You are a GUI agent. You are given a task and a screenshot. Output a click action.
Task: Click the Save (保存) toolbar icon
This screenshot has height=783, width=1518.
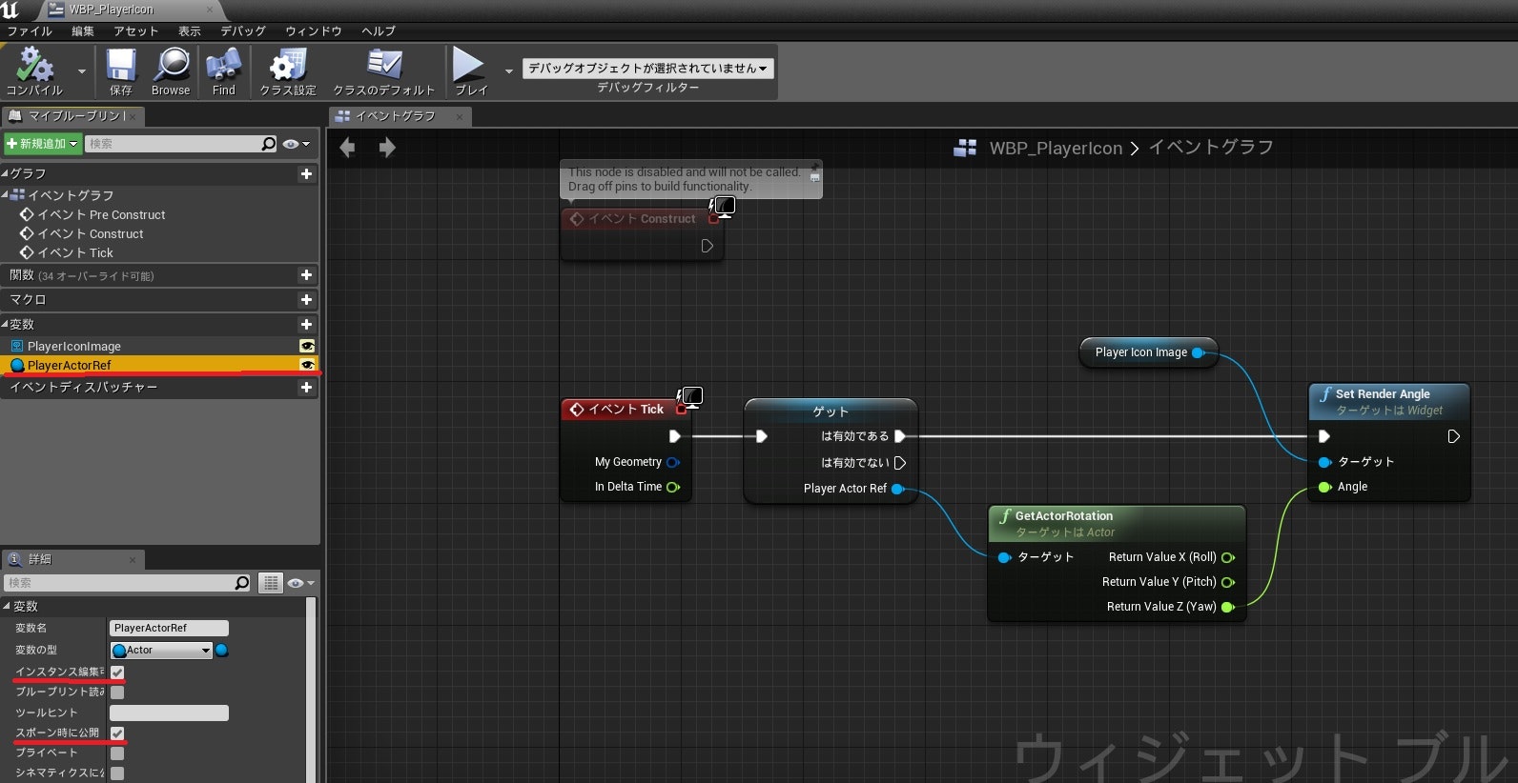[x=121, y=71]
